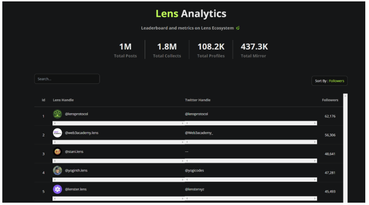Click the stani.lens profile avatar

point(58,152)
